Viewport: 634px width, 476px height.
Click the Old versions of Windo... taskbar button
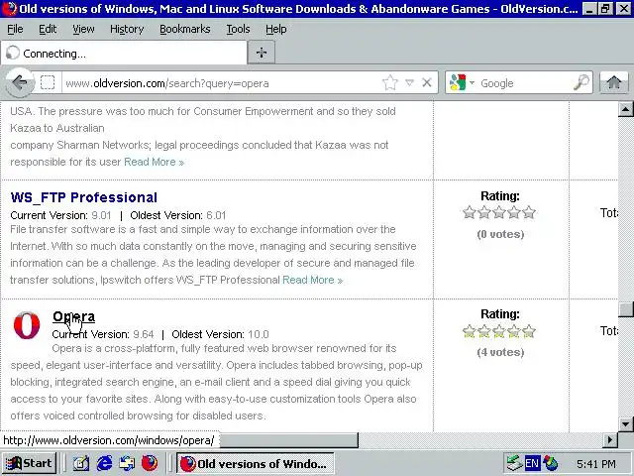[256, 463]
